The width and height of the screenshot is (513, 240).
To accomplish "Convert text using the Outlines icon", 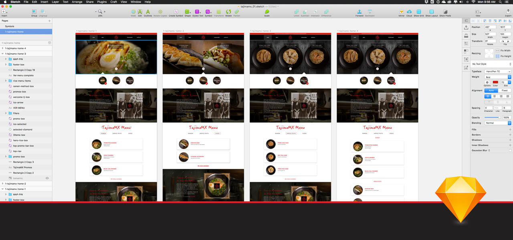I will [148, 12].
